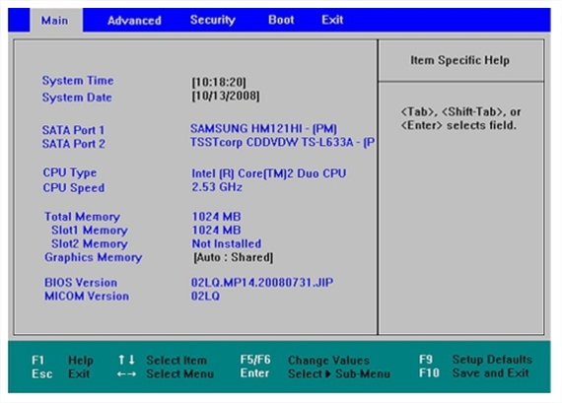Image resolution: width=562 pixels, height=403 pixels.
Task: Click the System Time value field
Action: pos(219,82)
